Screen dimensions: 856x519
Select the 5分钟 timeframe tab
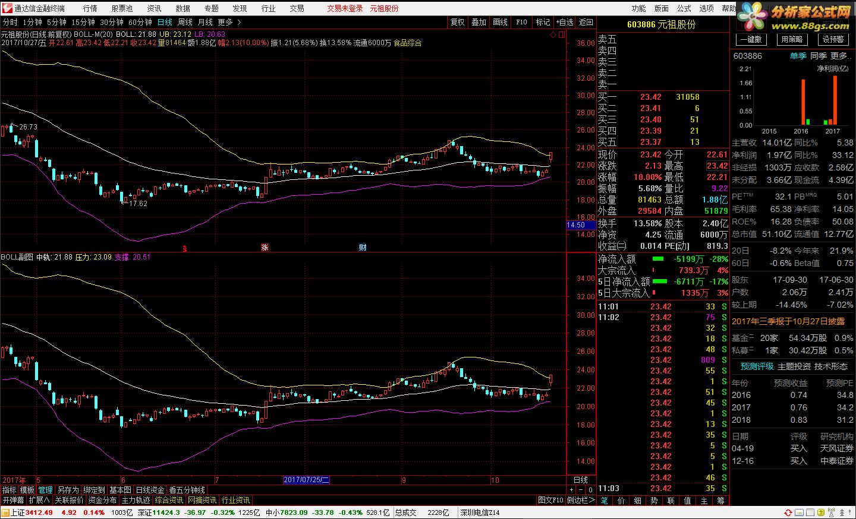coord(56,22)
